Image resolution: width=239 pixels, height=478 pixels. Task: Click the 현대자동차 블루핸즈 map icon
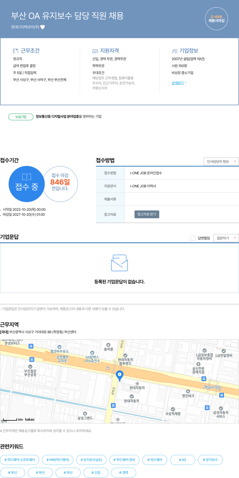point(125,356)
